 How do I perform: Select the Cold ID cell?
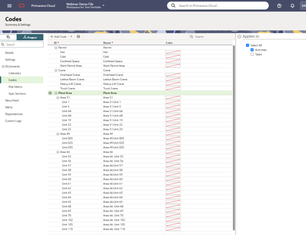coord(63,57)
